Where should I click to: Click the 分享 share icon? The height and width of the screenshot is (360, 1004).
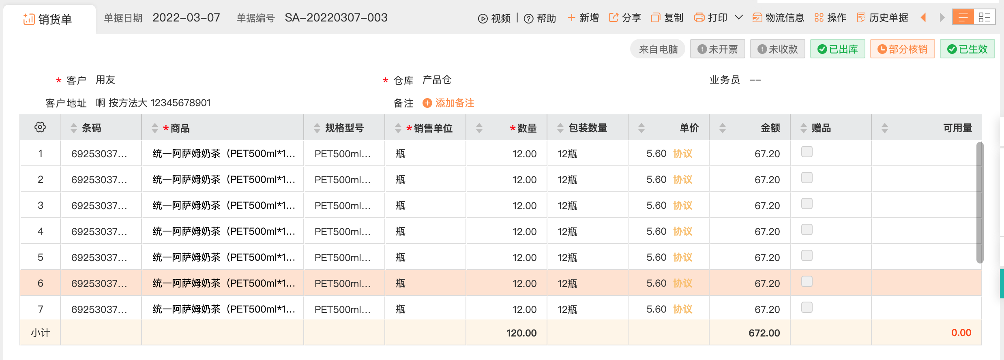pos(614,18)
